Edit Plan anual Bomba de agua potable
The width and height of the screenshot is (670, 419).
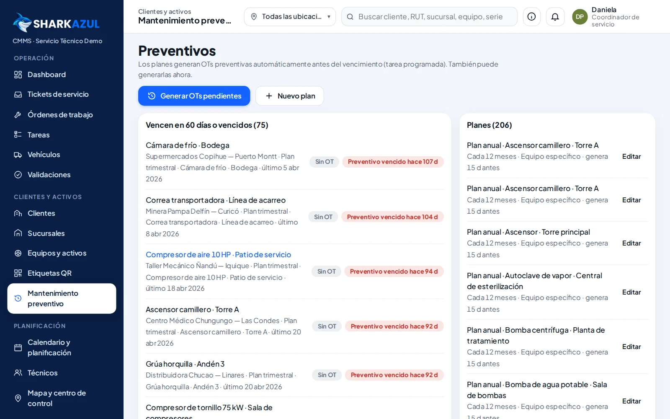631,401
